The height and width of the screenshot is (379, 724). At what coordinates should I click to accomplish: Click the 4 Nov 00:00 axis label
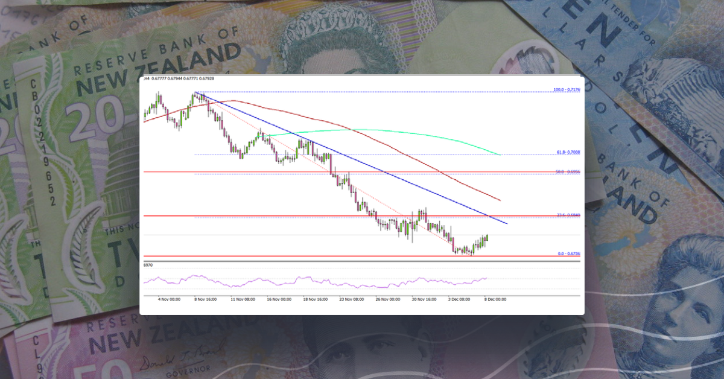pyautogui.click(x=170, y=298)
